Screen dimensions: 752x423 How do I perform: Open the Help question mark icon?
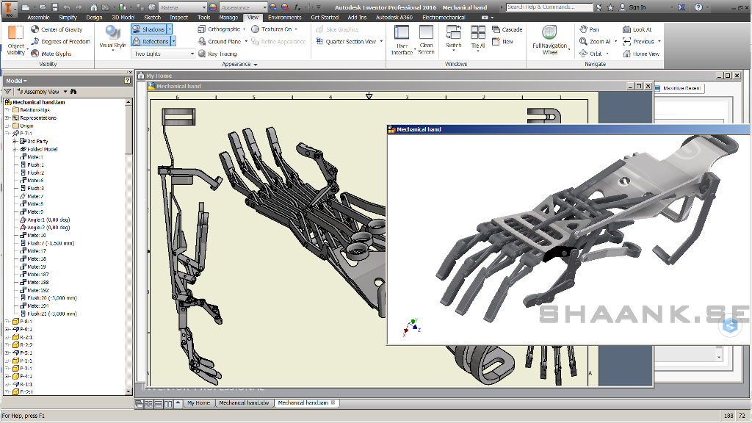coord(698,7)
